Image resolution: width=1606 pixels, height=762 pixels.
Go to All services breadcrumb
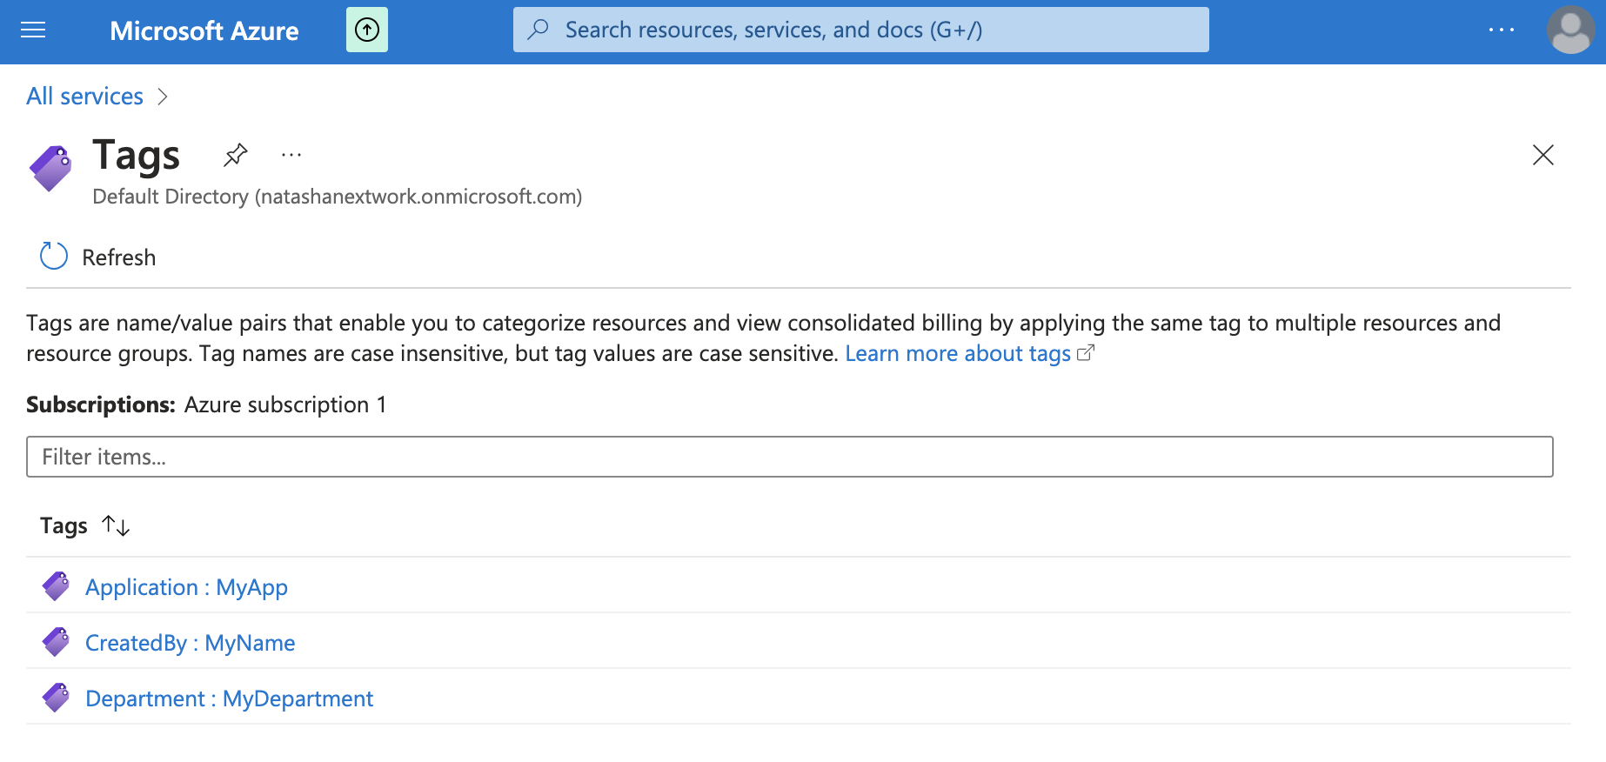(x=84, y=97)
